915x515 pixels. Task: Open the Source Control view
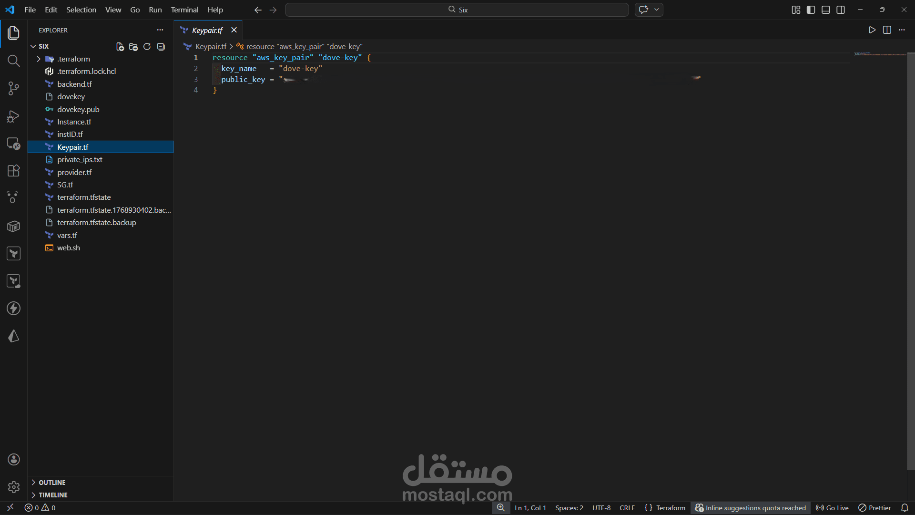tap(13, 88)
